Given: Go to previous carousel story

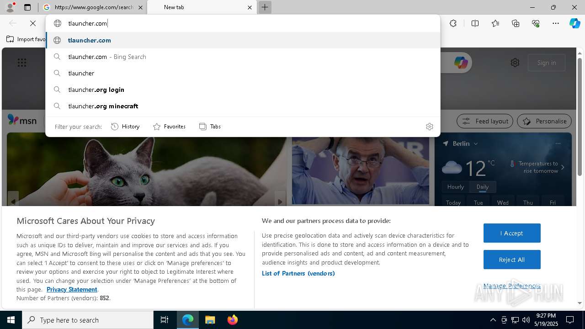Looking at the screenshot, I should tap(13, 201).
